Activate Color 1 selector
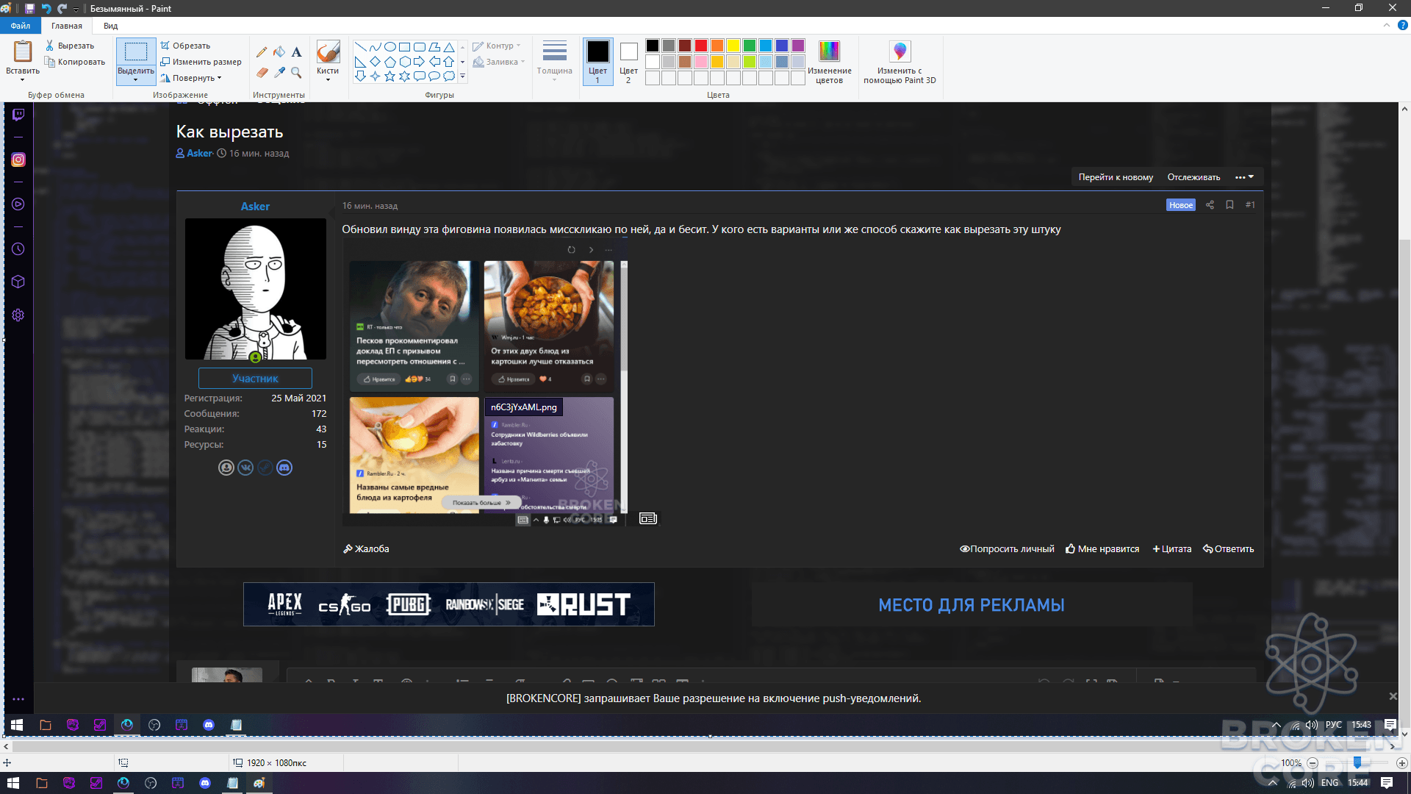Image resolution: width=1411 pixels, height=794 pixels. [x=597, y=62]
